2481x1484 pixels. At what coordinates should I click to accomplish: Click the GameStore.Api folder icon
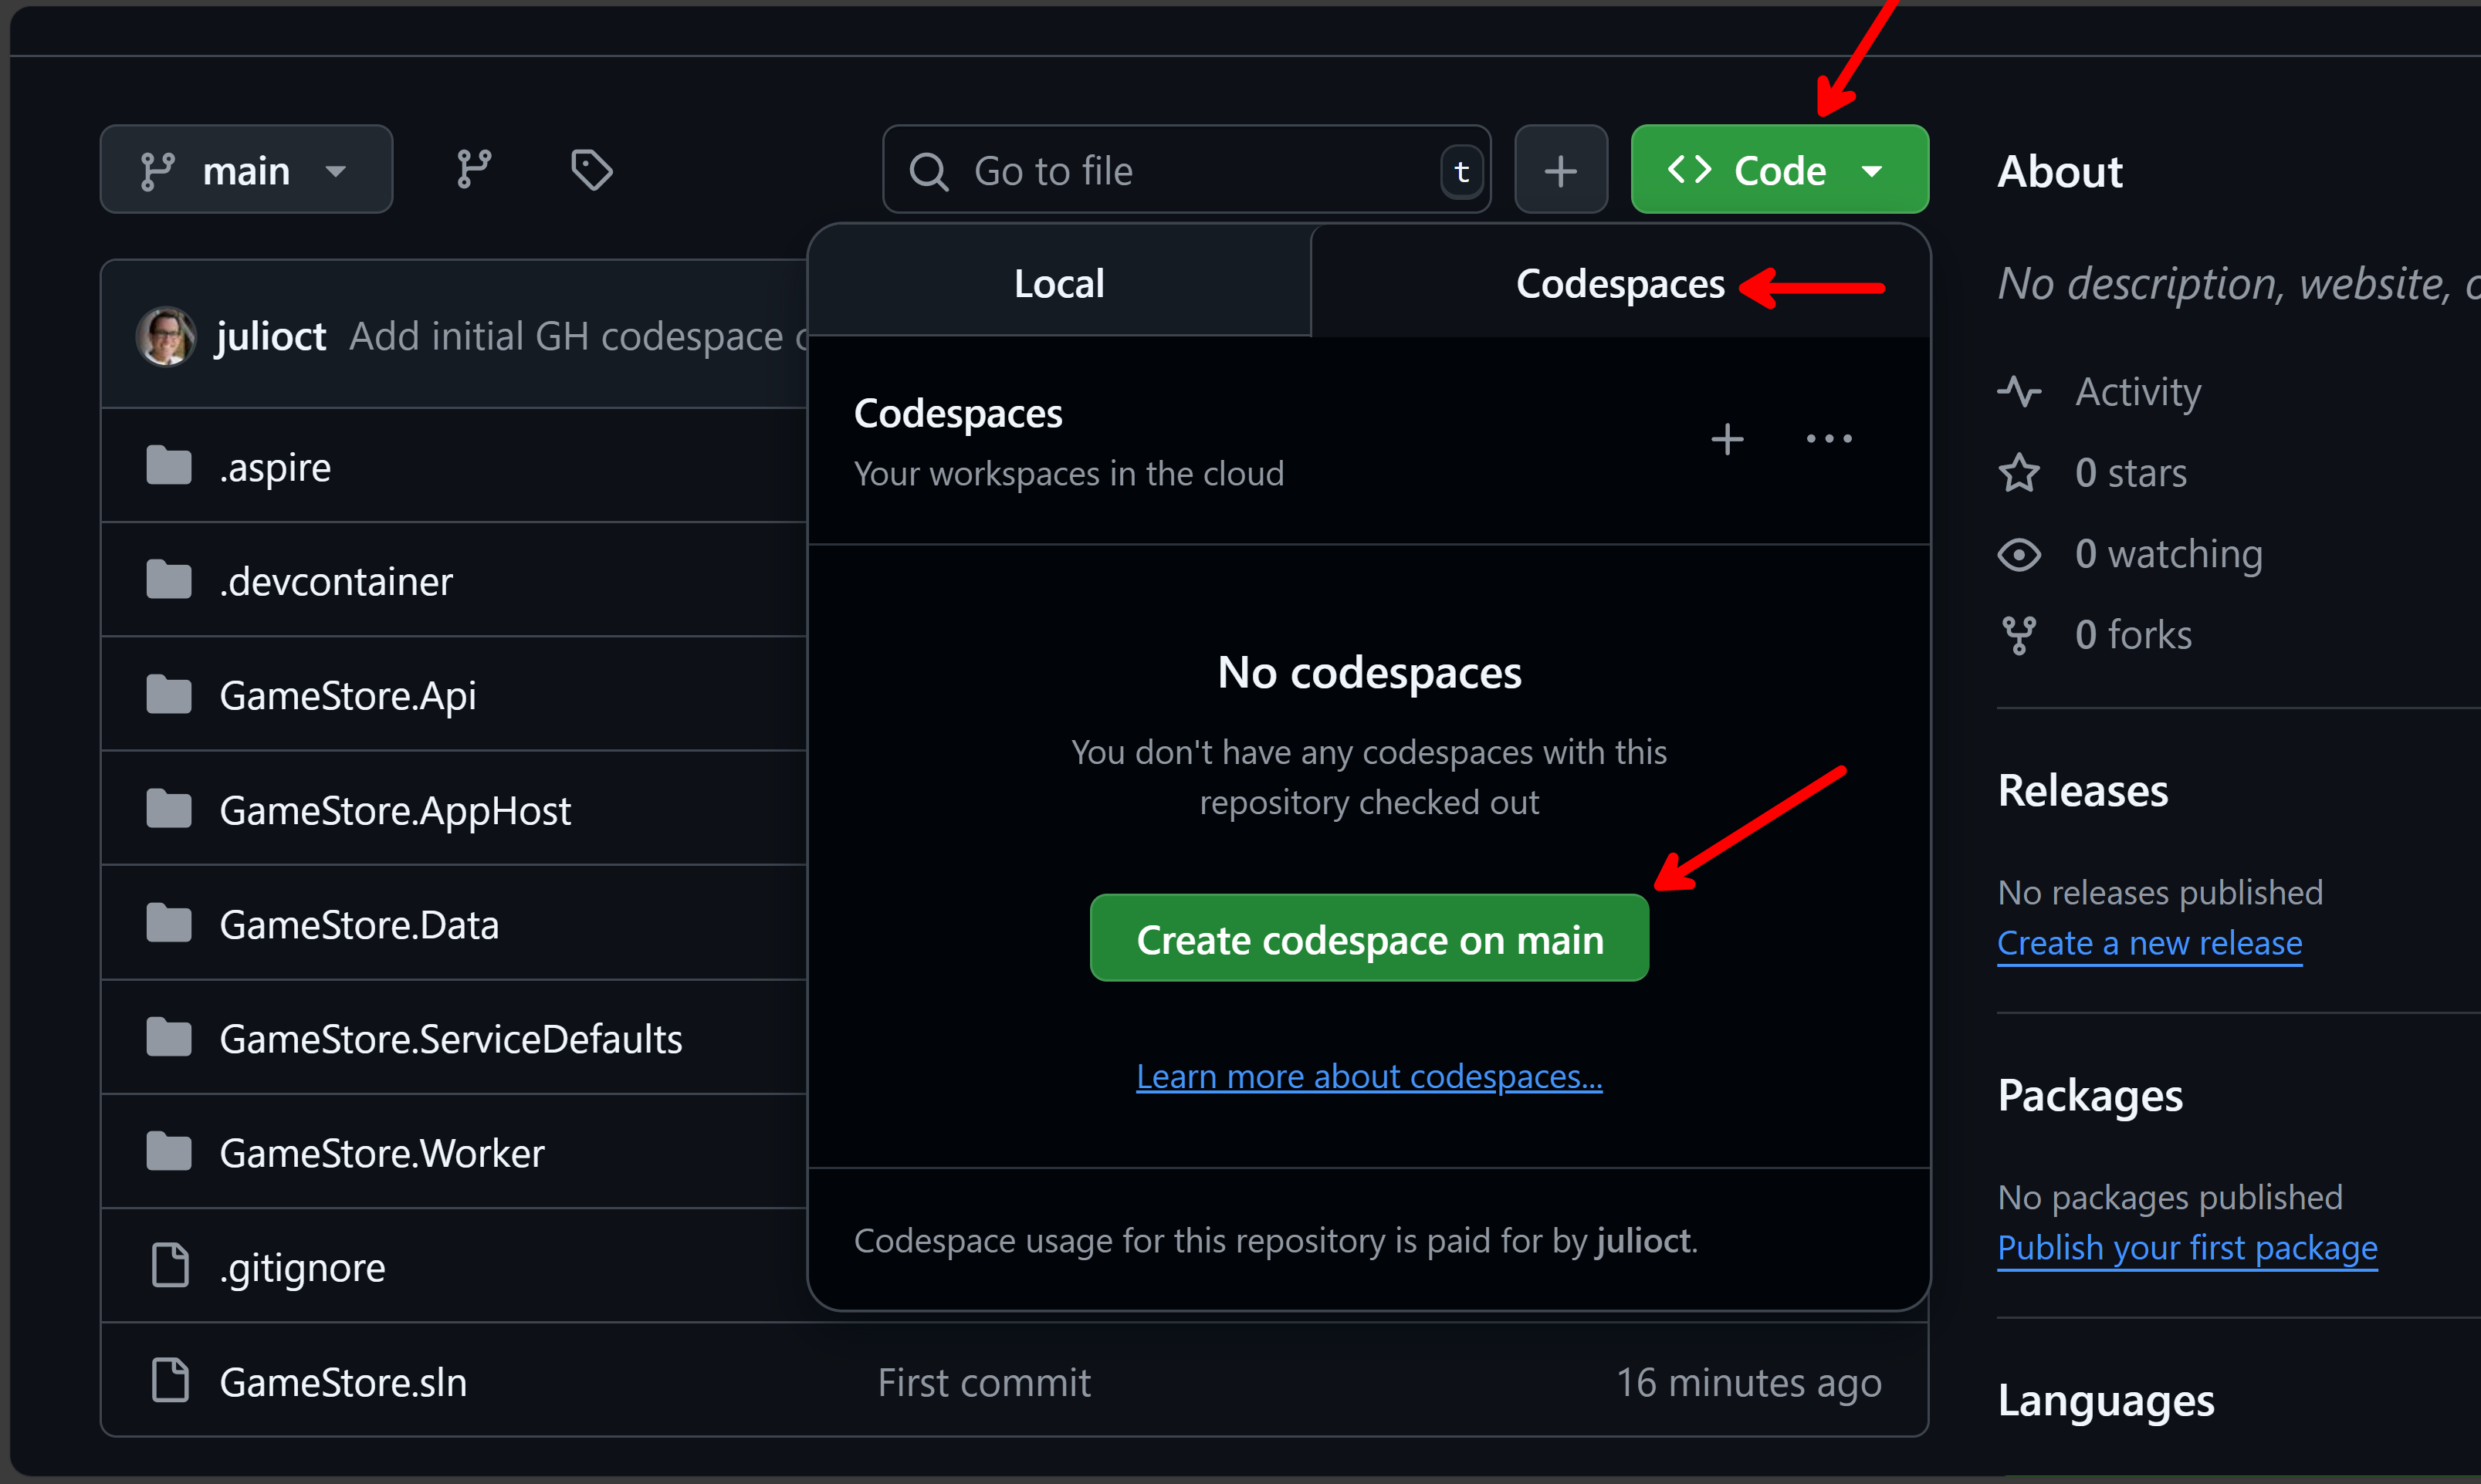(x=169, y=695)
